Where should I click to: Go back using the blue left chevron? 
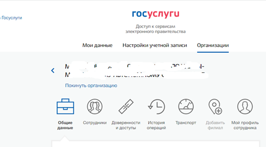tap(53, 71)
